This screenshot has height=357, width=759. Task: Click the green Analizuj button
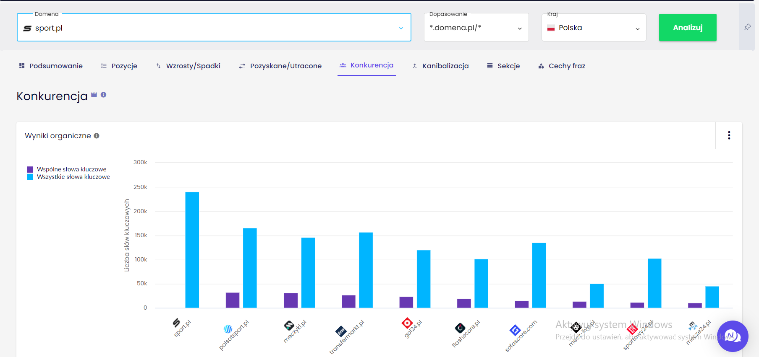point(688,27)
